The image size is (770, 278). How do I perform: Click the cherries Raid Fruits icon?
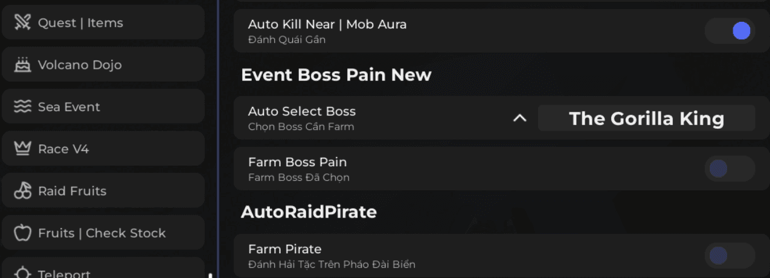point(22,191)
